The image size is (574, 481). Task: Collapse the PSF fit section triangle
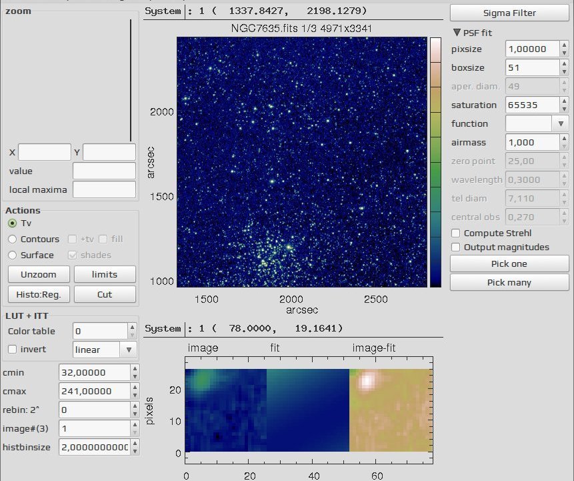point(457,33)
